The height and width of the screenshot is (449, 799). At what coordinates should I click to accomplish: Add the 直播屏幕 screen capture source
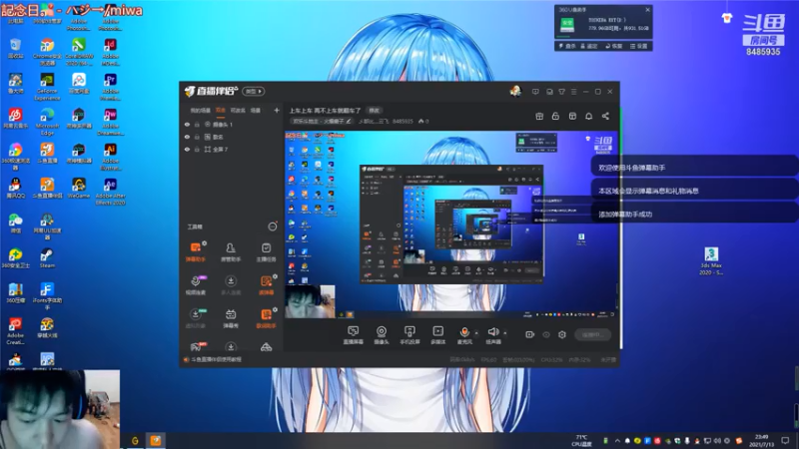[353, 335]
